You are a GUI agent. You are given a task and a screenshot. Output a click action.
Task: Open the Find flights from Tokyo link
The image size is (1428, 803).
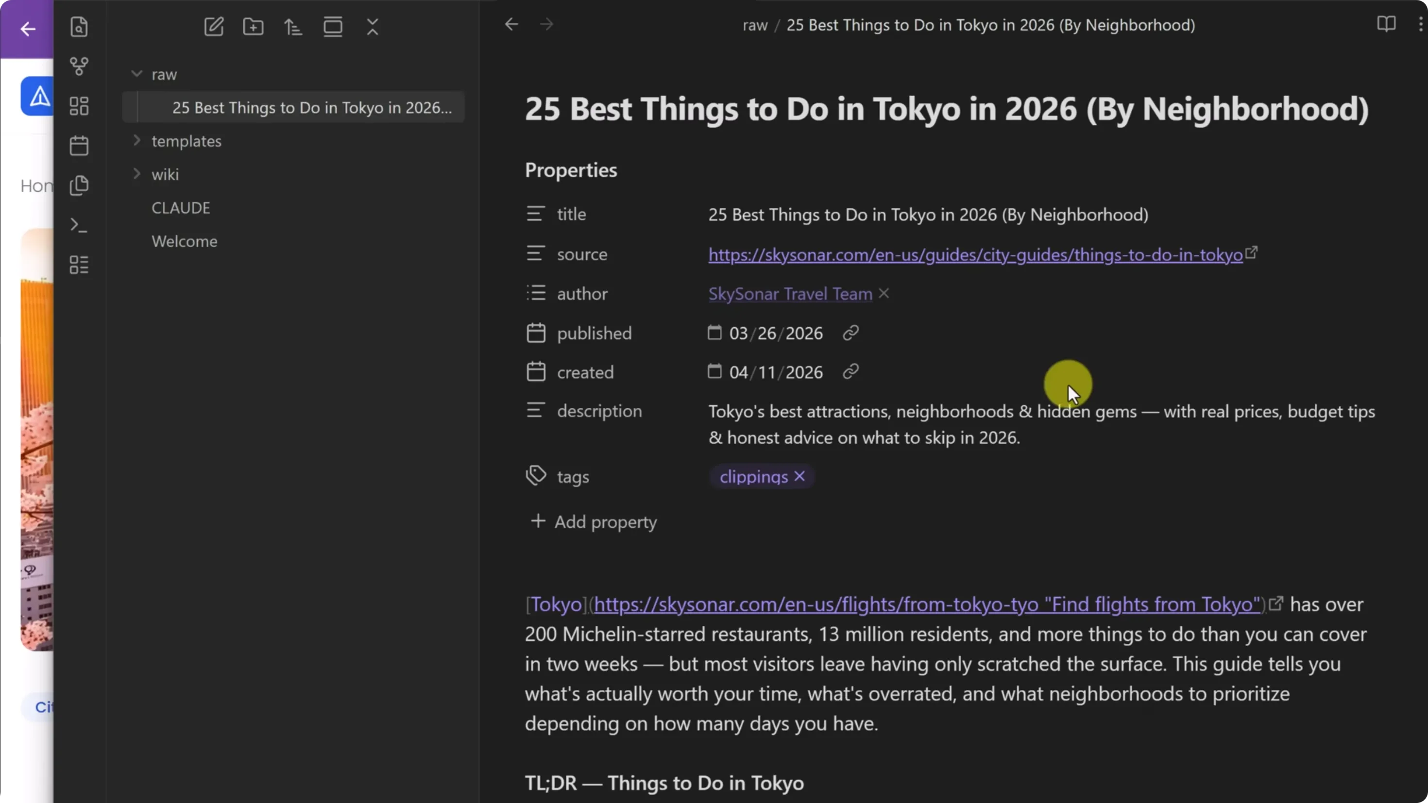[927, 604]
